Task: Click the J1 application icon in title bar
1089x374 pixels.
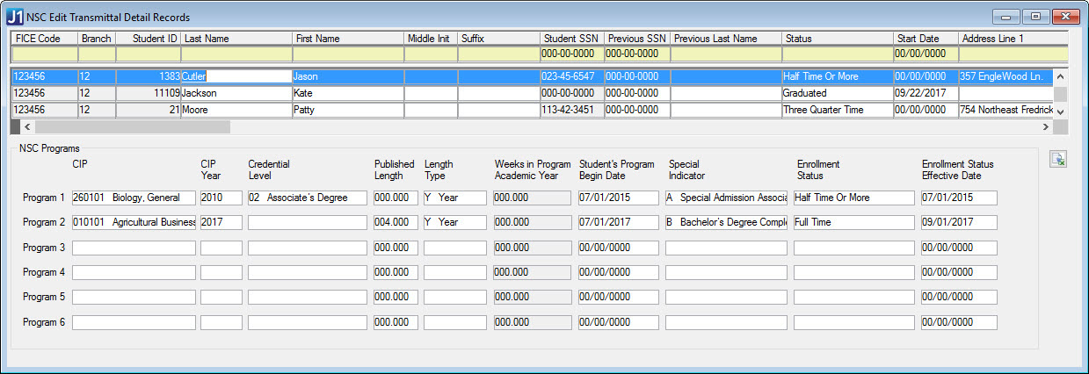Action: click(15, 17)
